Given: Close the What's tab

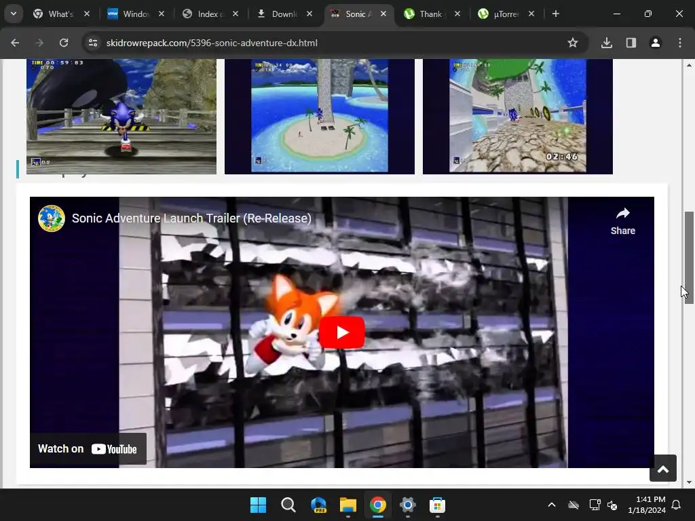Looking at the screenshot, I should pos(87,14).
